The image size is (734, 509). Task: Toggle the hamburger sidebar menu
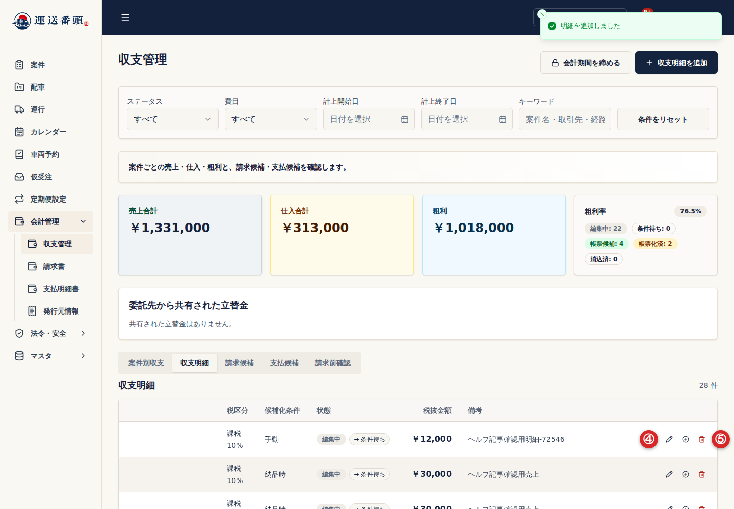tap(125, 17)
